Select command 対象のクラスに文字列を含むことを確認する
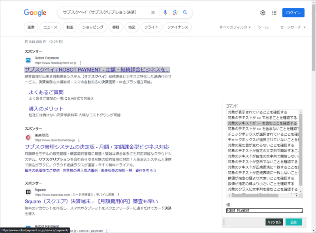316x233 pixels. point(262,189)
